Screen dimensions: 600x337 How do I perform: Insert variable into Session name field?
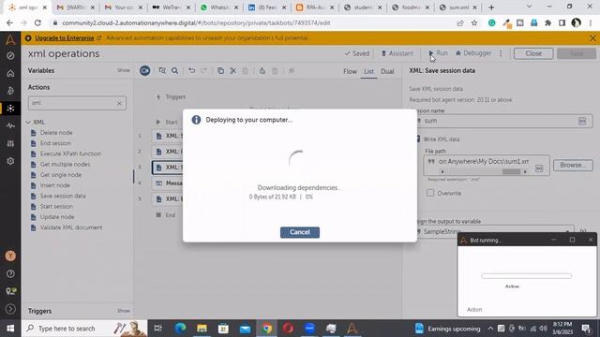582,121
